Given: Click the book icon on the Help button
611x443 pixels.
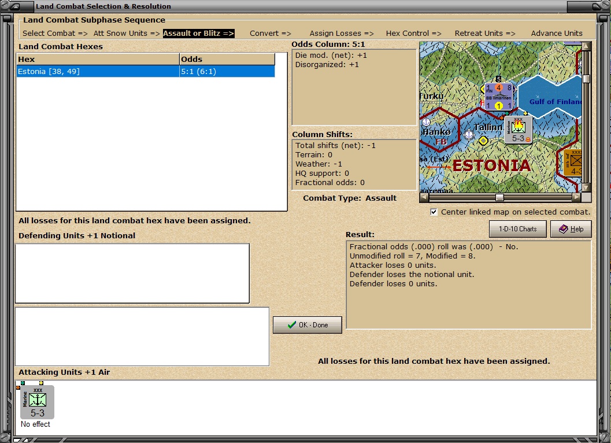Looking at the screenshot, I should click(563, 229).
